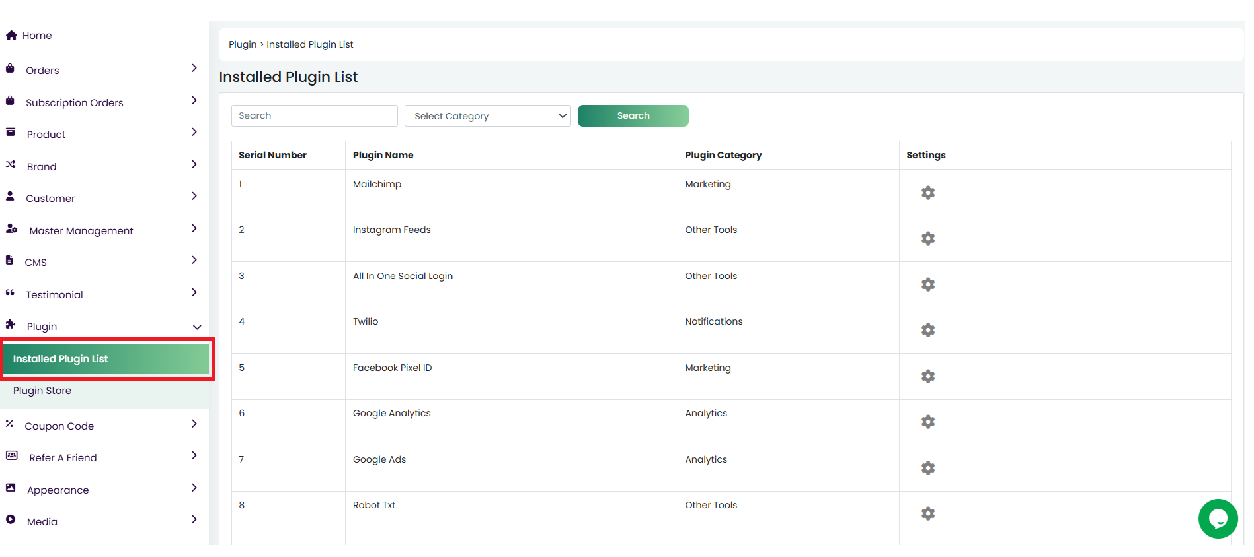Expand the Master Management submenu
Screen dimensions: 1254x557
pyautogui.click(x=194, y=229)
